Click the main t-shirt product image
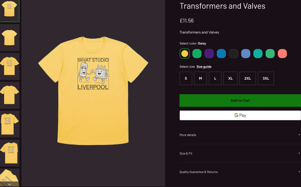The image size is (301, 187). point(93,90)
